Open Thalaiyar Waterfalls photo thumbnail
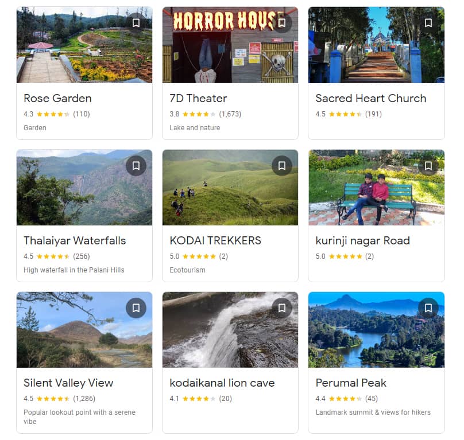The height and width of the screenshot is (440, 464). pos(84,188)
